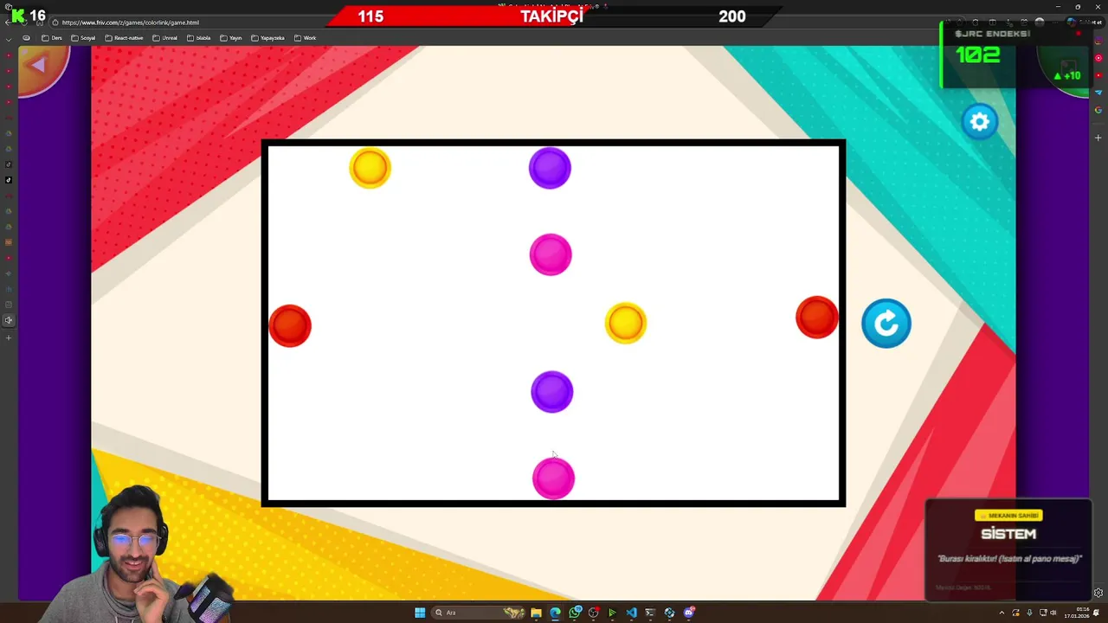1108x623 pixels.
Task: Show hidden system tray icons
Action: (1002, 613)
